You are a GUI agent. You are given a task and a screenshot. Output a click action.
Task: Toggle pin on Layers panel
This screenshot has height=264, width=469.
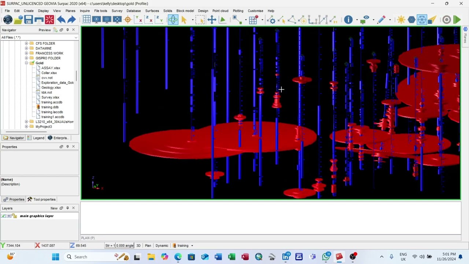pos(67,208)
